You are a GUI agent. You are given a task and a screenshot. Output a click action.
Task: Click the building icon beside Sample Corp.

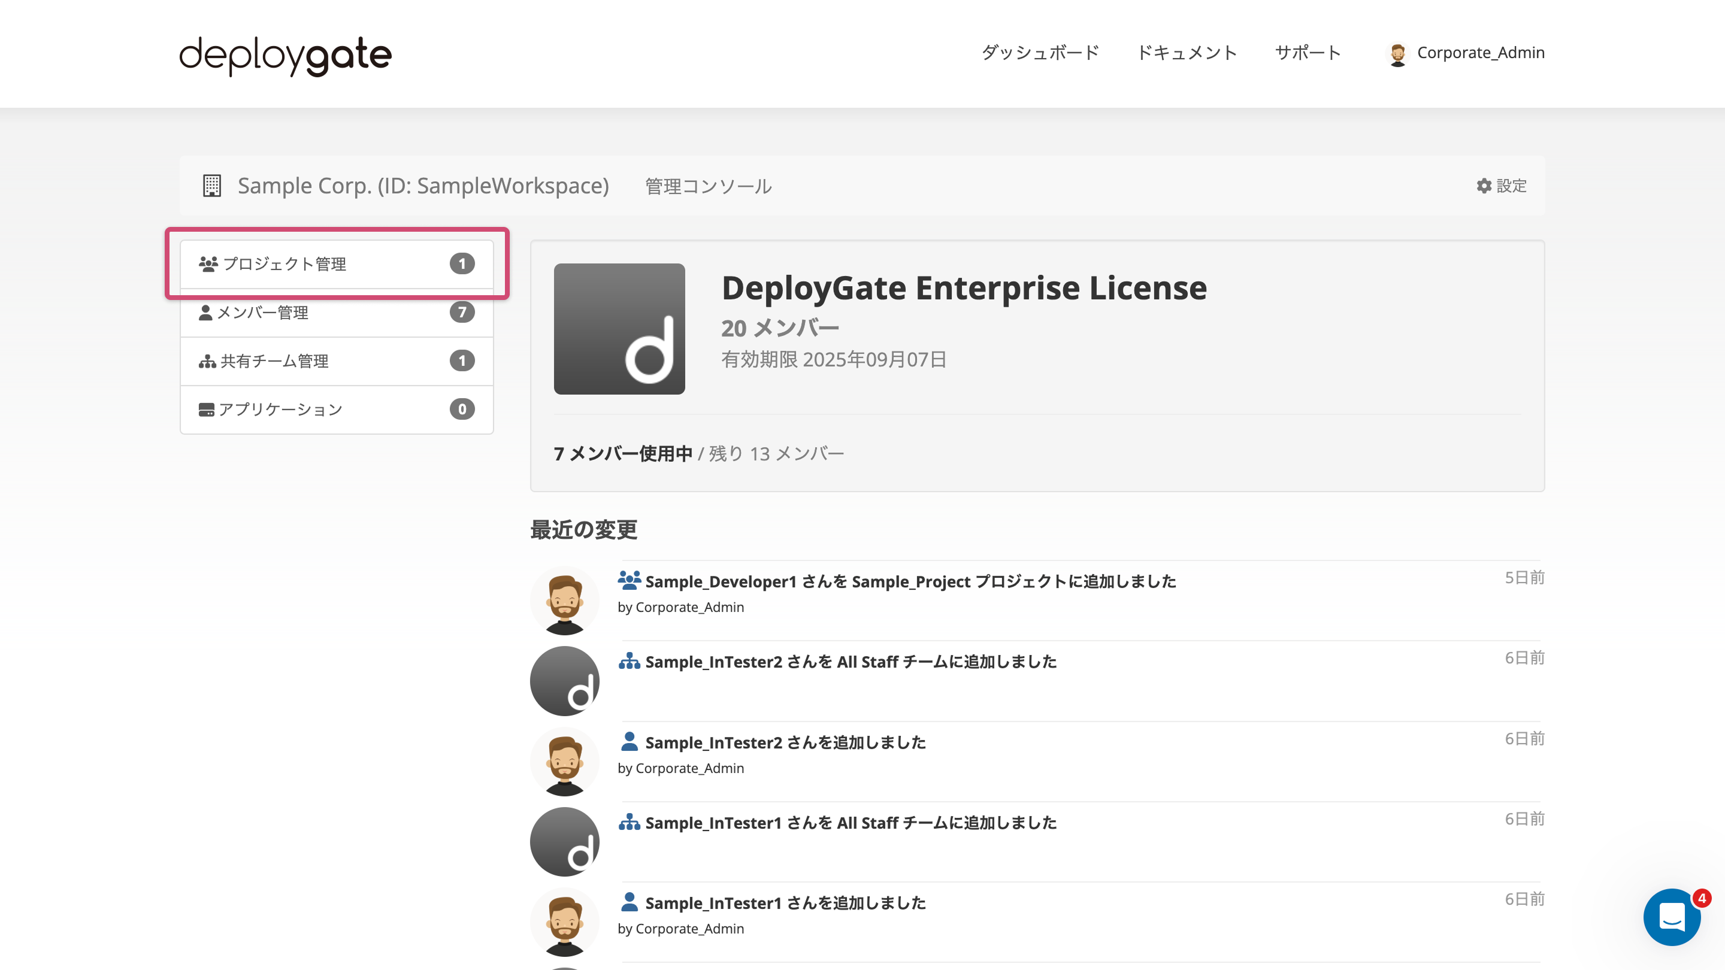(x=211, y=186)
